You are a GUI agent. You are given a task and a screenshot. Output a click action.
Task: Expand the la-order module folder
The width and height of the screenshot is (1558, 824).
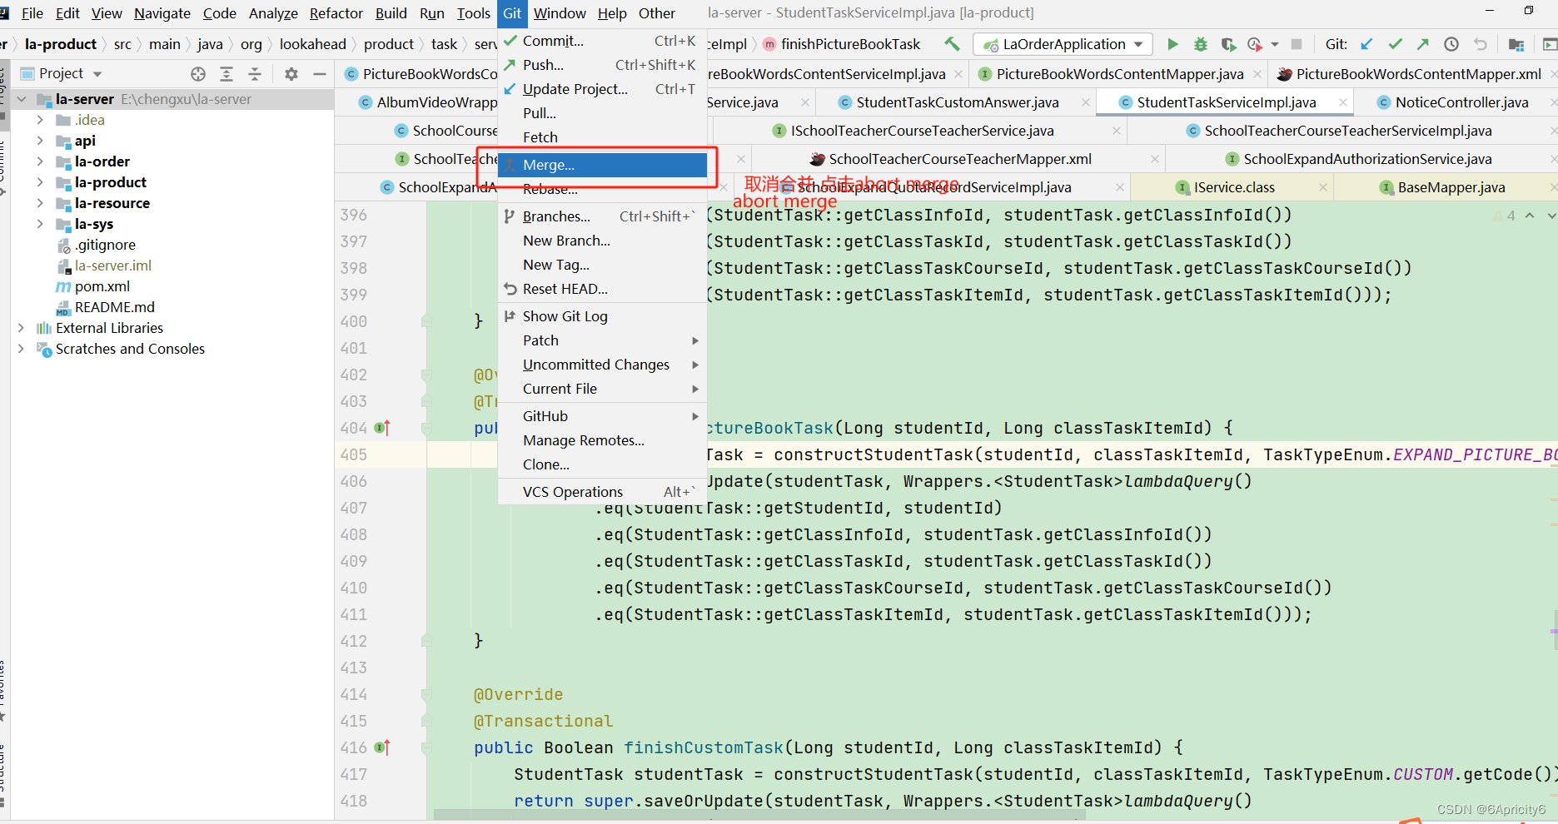point(40,161)
